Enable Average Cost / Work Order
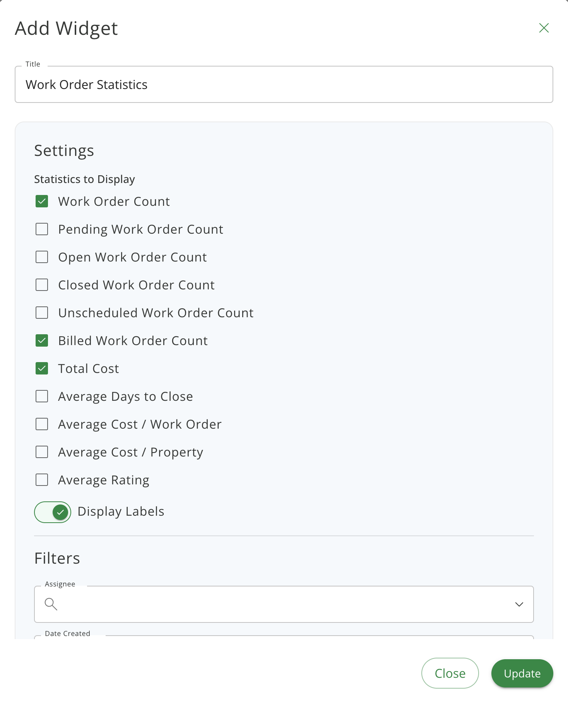 (x=41, y=424)
